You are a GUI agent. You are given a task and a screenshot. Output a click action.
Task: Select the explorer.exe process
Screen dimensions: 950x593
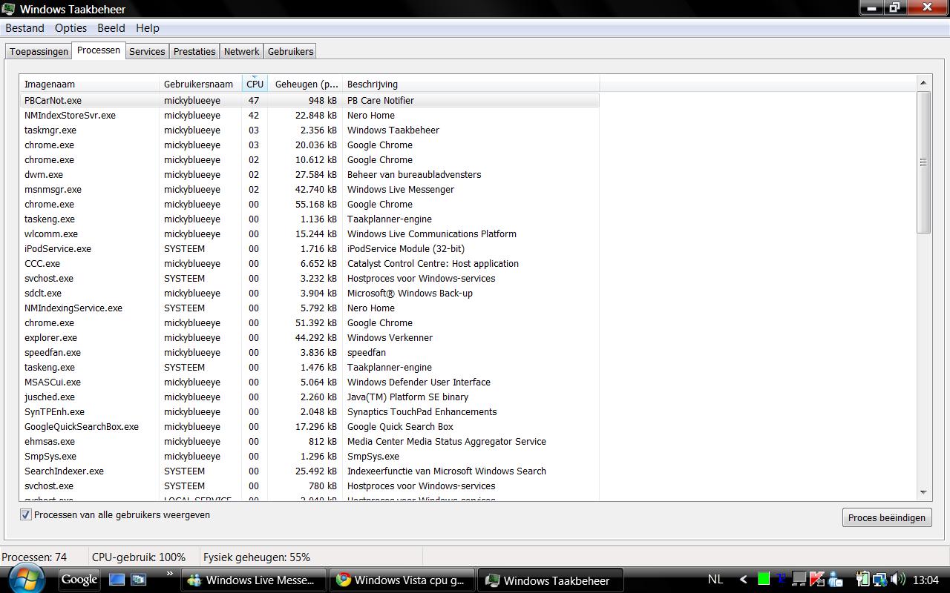pyautogui.click(x=309, y=337)
